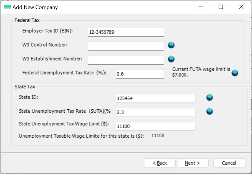Go back with the Back button
This screenshot has height=174, width=252.
tap(160, 163)
